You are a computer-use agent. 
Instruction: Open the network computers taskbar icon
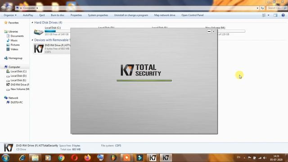(100, 158)
